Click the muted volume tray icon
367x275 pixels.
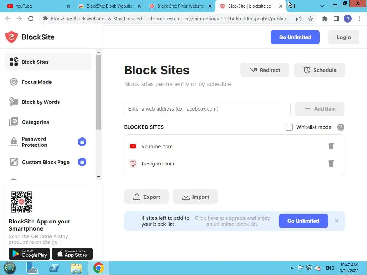click(x=318, y=268)
